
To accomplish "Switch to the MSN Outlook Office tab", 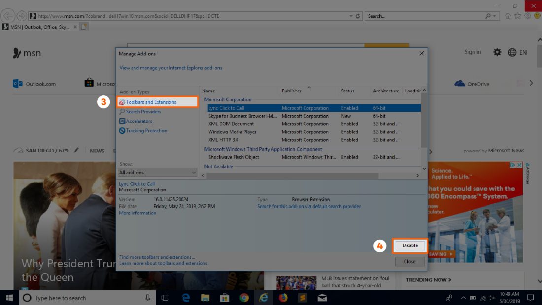I will (x=37, y=28).
